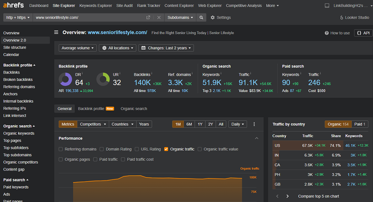Collapse Organic search sidebar section
This screenshot has width=373, height=202.
19,126
